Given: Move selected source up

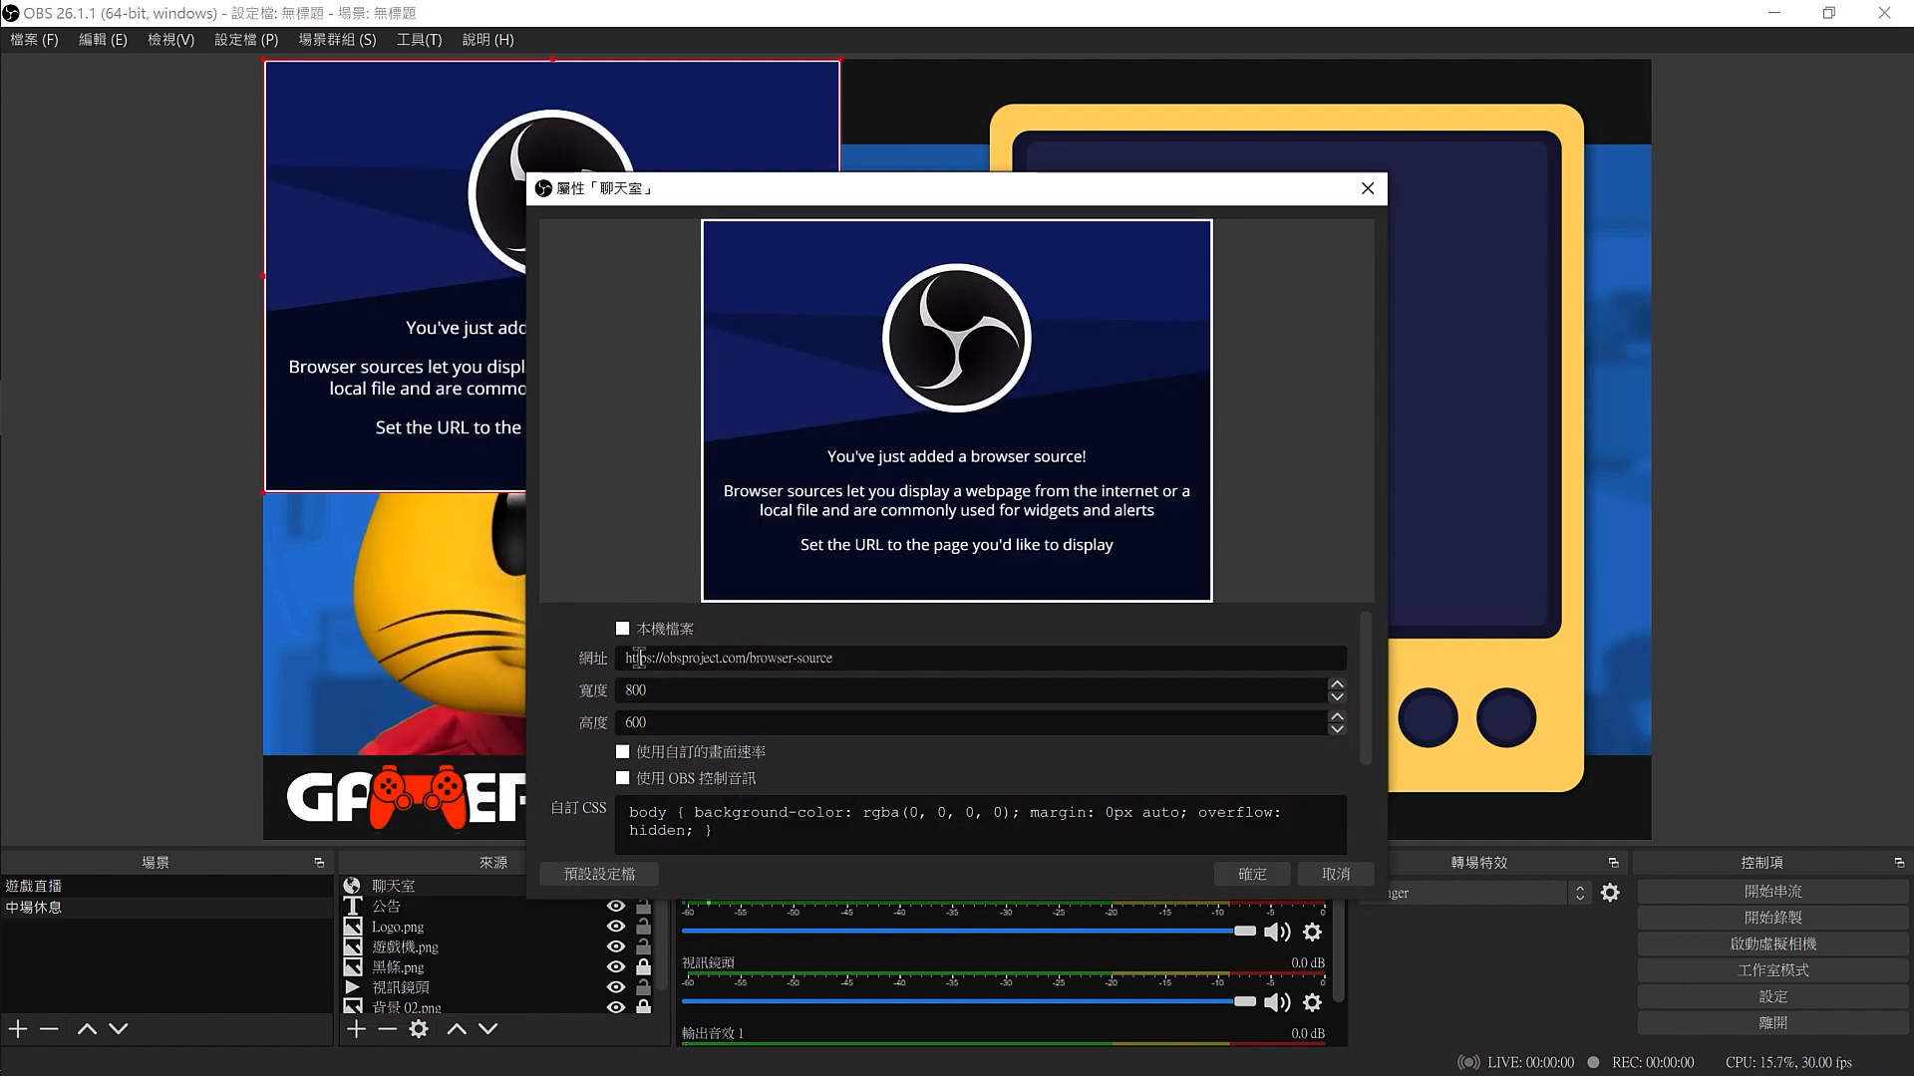Looking at the screenshot, I should pyautogui.click(x=457, y=1029).
